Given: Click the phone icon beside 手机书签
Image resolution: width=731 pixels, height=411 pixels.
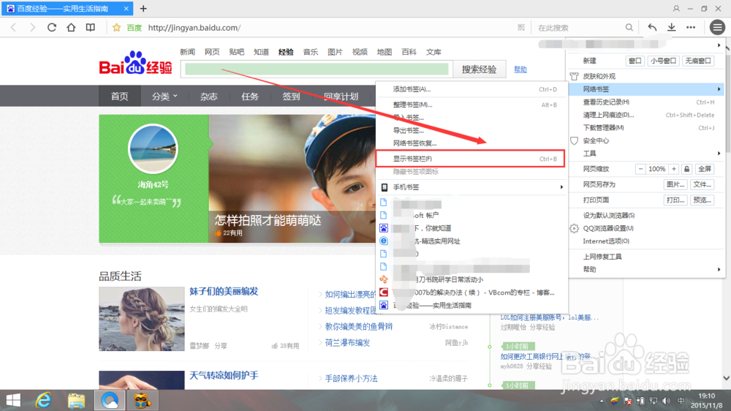Looking at the screenshot, I should [385, 187].
